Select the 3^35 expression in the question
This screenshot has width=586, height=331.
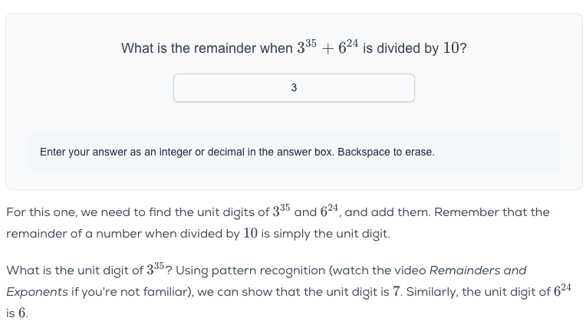[306, 48]
